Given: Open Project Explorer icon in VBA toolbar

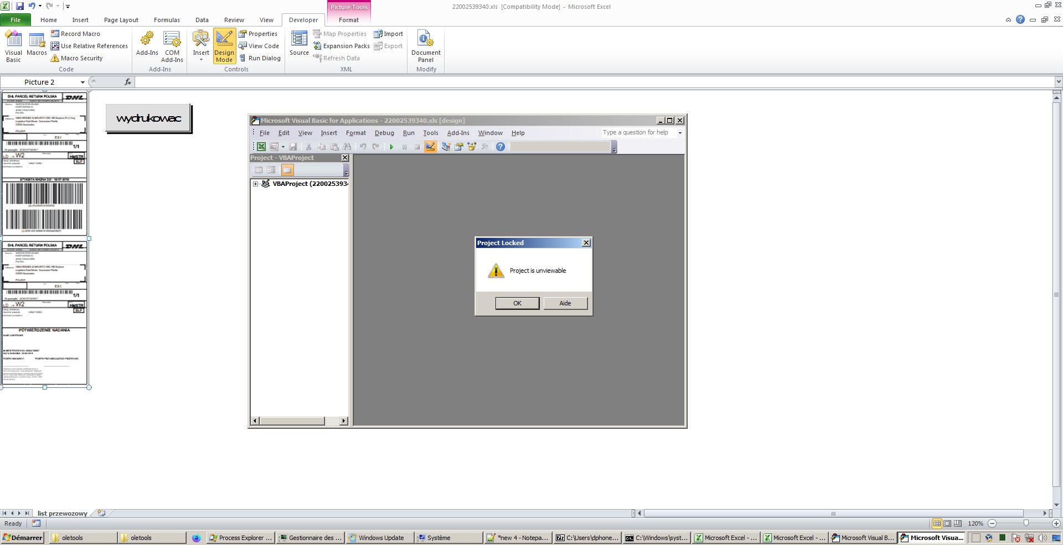Looking at the screenshot, I should click(x=446, y=147).
